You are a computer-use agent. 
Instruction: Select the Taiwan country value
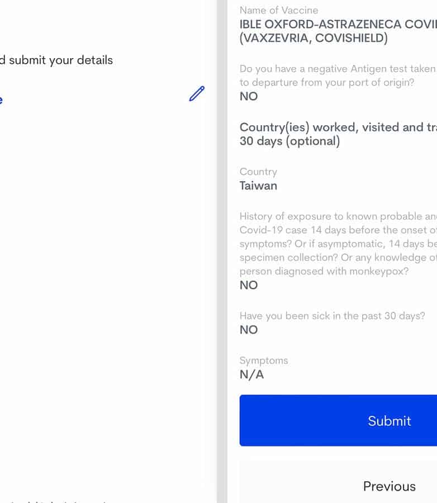(x=258, y=186)
